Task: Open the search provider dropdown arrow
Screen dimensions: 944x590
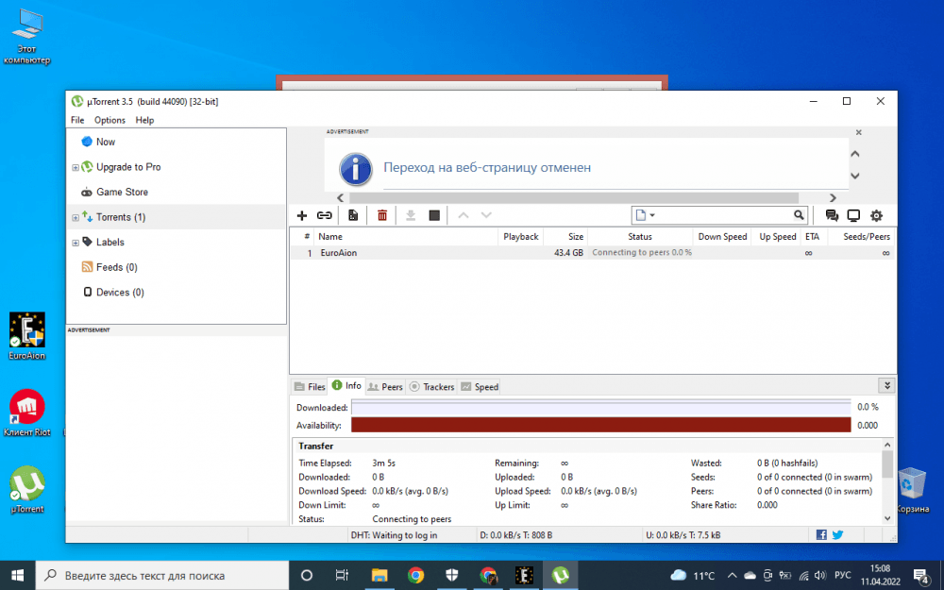Action: coord(652,216)
